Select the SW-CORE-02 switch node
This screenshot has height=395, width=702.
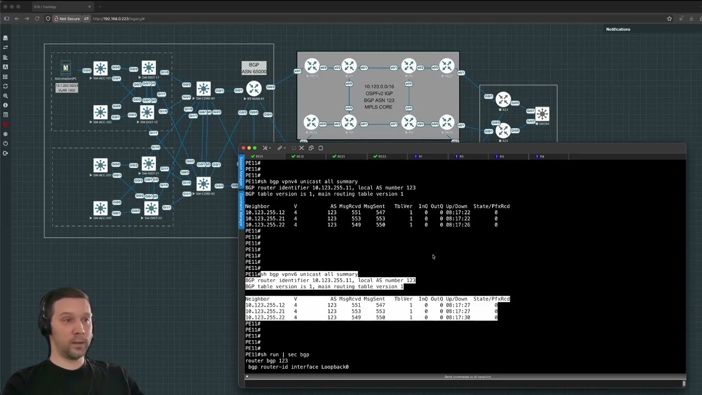coord(203,184)
